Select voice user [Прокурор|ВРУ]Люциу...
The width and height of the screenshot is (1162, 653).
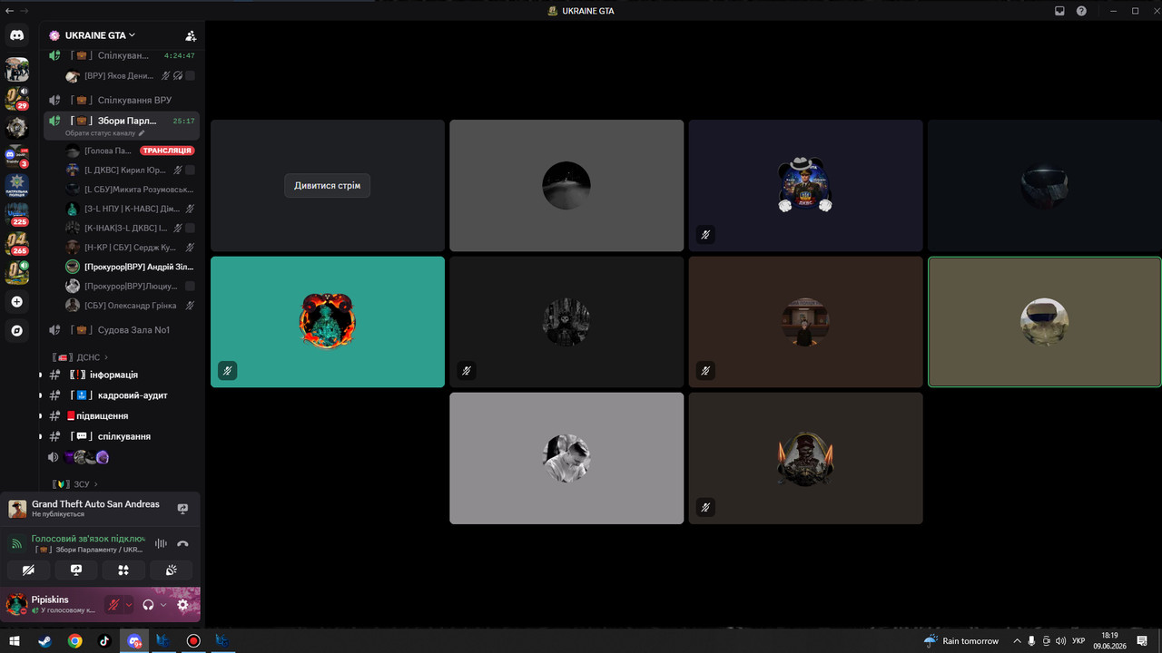point(131,286)
